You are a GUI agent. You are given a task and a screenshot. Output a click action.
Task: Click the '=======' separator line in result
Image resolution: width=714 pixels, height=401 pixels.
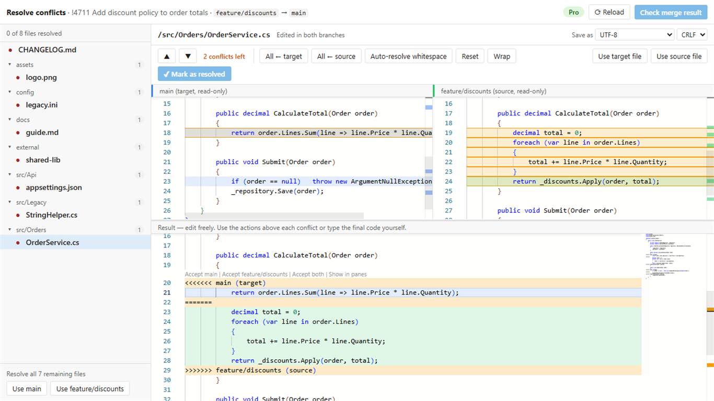click(x=413, y=302)
